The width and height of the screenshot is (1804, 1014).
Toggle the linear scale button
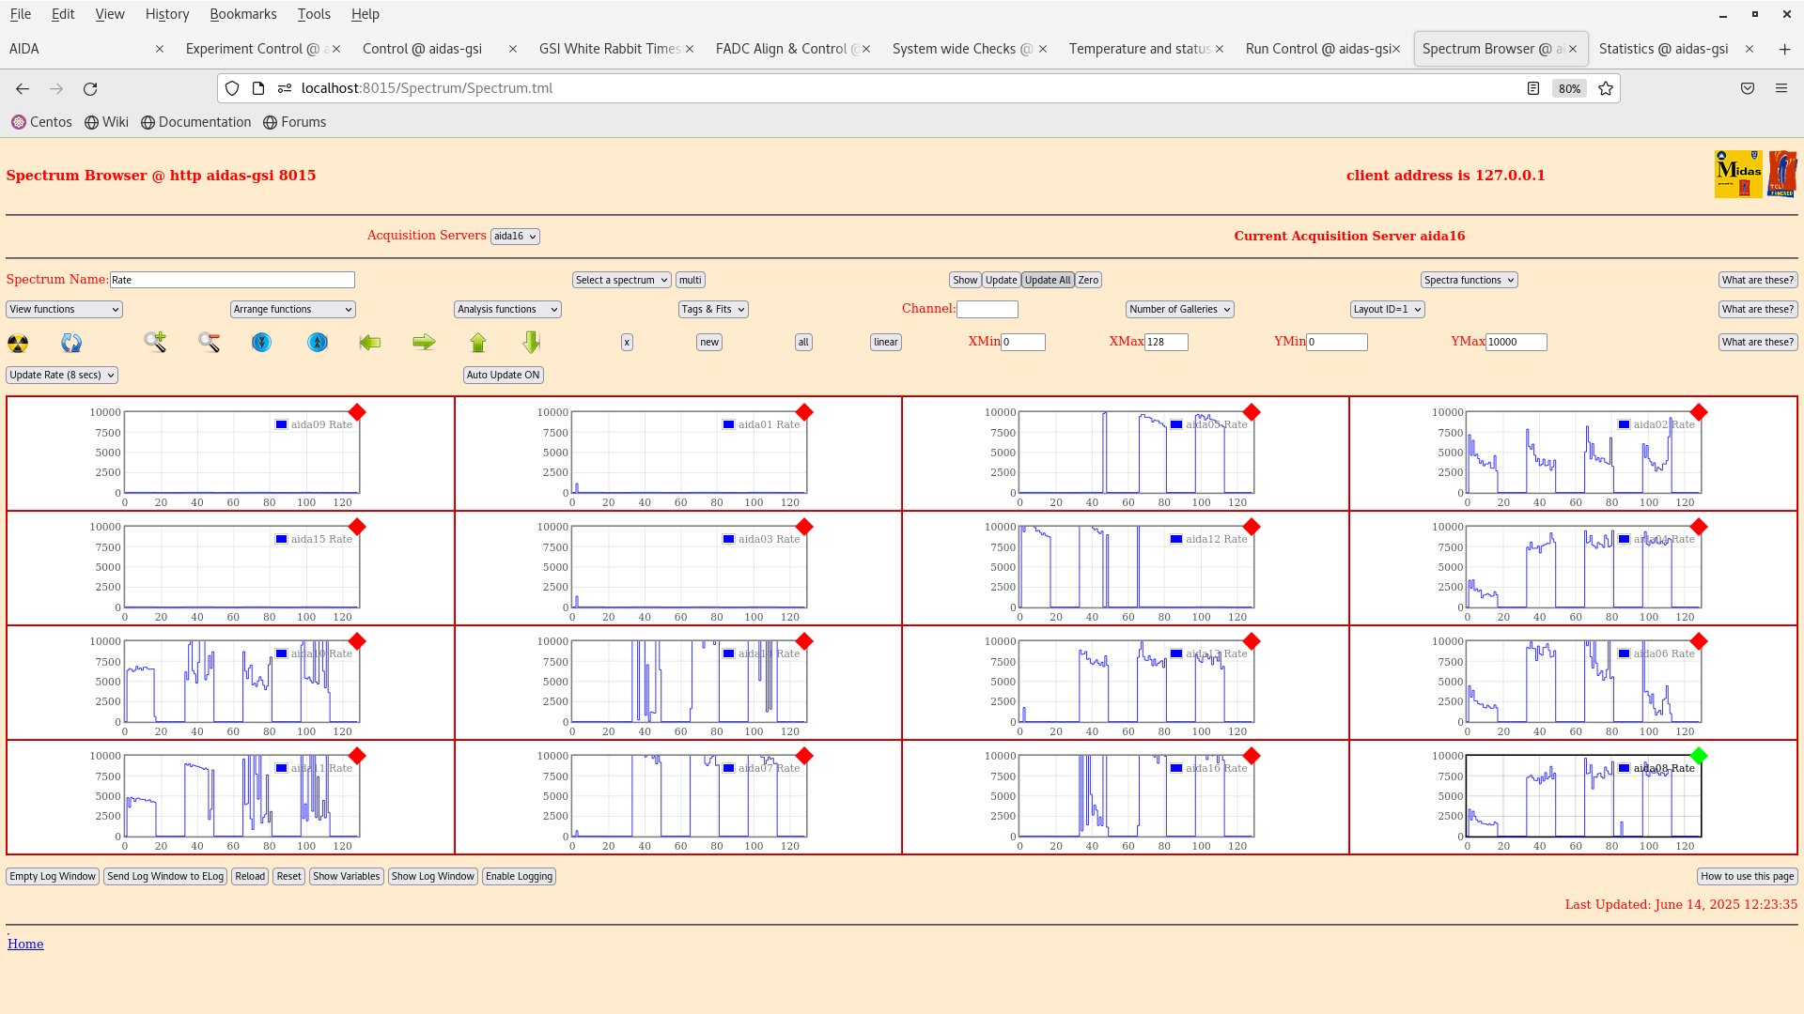pyautogui.click(x=885, y=343)
